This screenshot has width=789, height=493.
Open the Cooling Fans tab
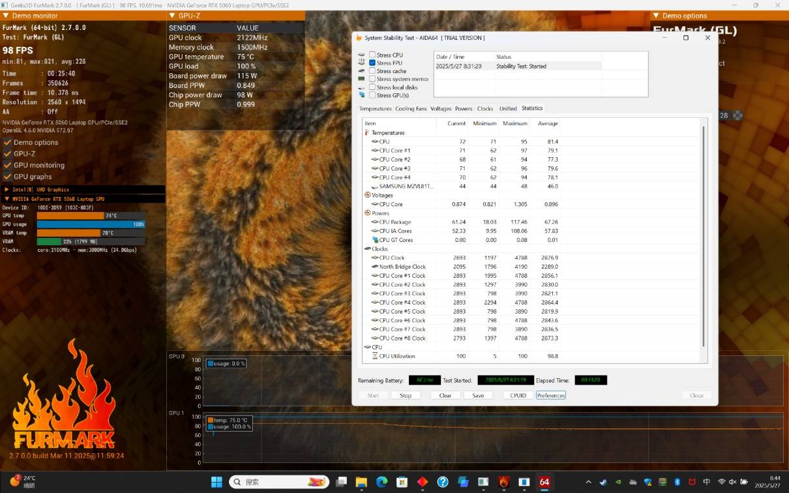(x=411, y=109)
